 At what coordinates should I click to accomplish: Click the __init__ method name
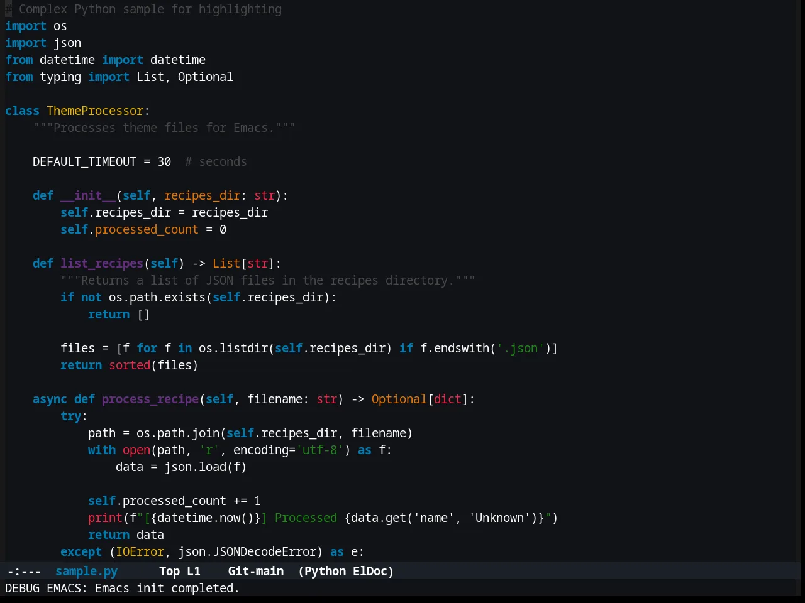coord(88,195)
